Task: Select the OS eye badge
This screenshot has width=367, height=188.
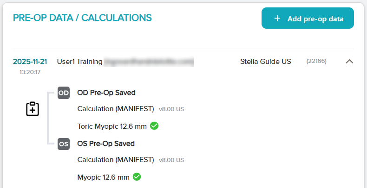Action: [64, 144]
